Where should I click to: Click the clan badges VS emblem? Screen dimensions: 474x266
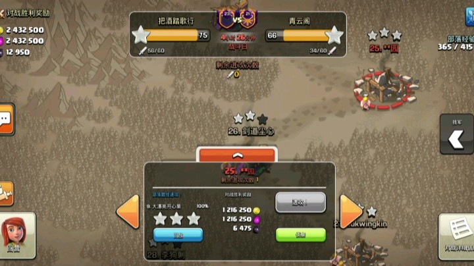(x=237, y=19)
